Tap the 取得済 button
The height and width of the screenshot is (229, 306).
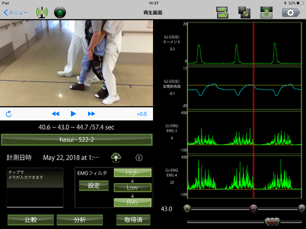(133, 220)
